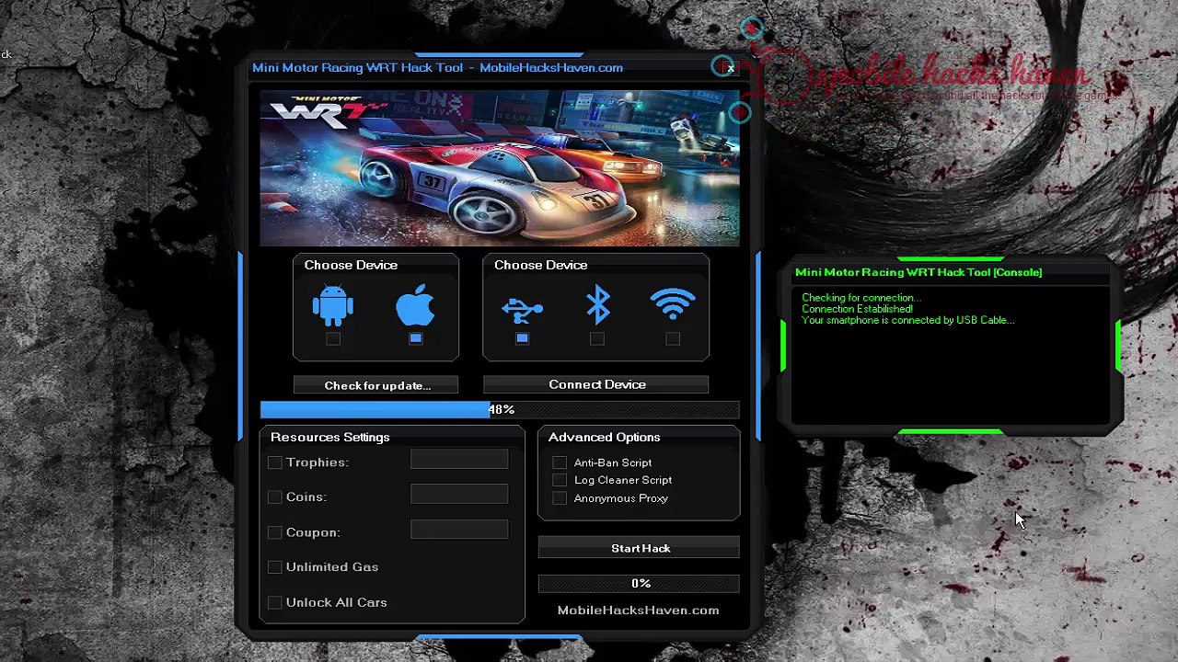Tick the Wi-Fi connection checkbox
The width and height of the screenshot is (1178, 662).
coord(673,339)
